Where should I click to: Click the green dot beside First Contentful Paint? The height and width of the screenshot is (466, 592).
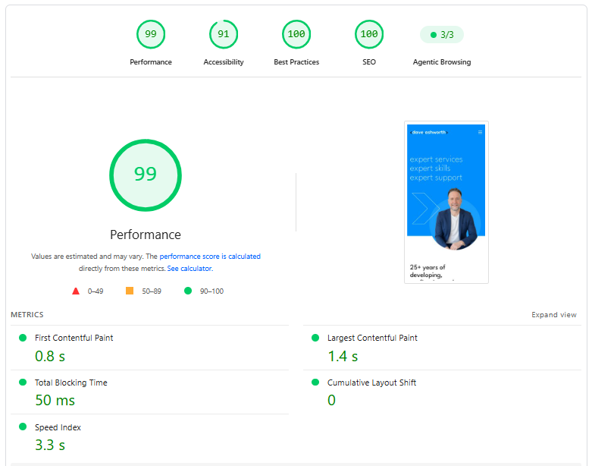click(x=23, y=338)
